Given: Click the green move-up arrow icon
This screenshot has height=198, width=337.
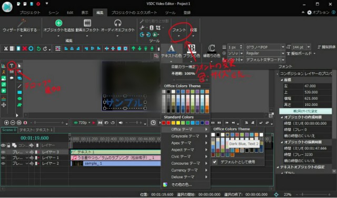Looking at the screenshot, I should 133,48.
